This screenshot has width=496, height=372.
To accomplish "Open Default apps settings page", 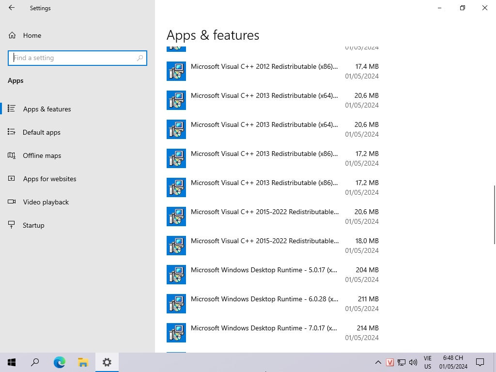I will point(42,132).
